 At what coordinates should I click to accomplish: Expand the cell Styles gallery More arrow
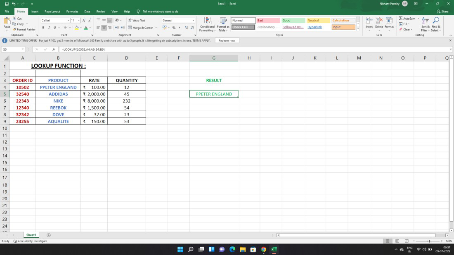click(358, 28)
